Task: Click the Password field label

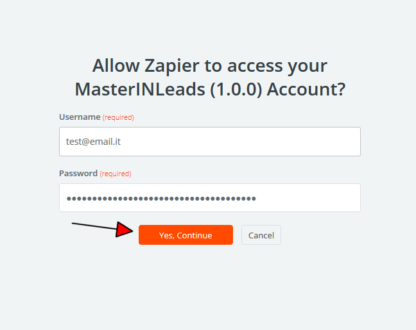Action: [x=78, y=174]
